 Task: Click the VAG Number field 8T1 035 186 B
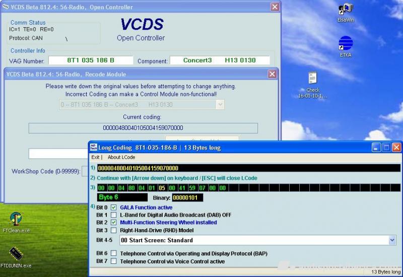(91, 60)
